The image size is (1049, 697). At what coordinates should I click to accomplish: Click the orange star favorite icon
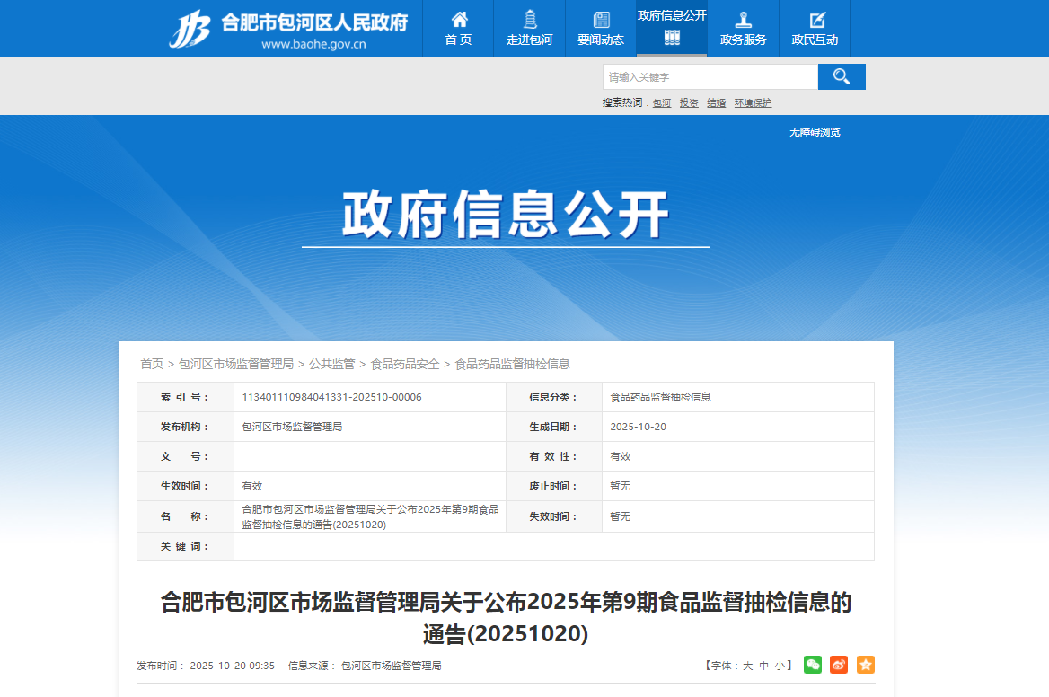tap(865, 665)
